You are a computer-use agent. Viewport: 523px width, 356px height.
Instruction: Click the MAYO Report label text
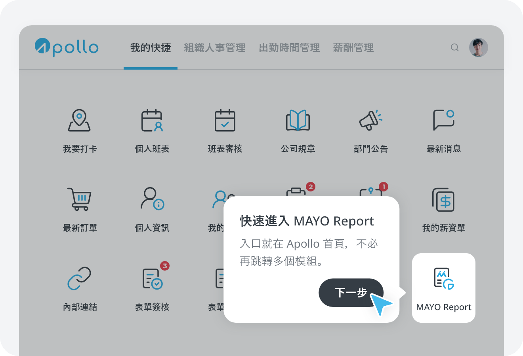tap(444, 307)
